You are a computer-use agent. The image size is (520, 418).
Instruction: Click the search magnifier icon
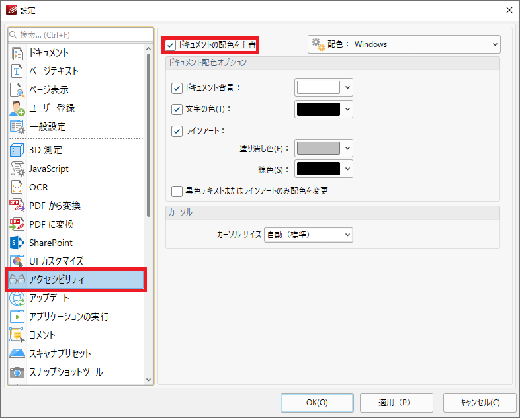13,35
